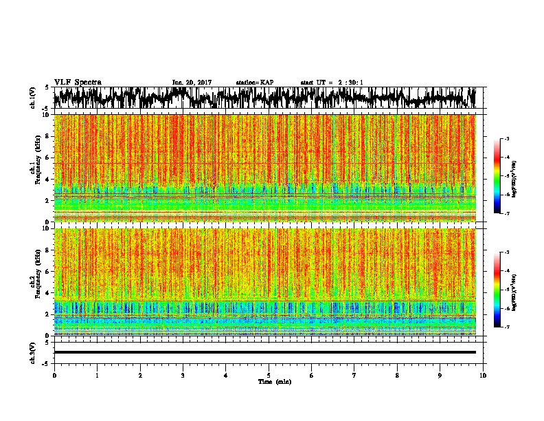Click the '-3' label on ch.1 color bar

[x=506, y=138]
